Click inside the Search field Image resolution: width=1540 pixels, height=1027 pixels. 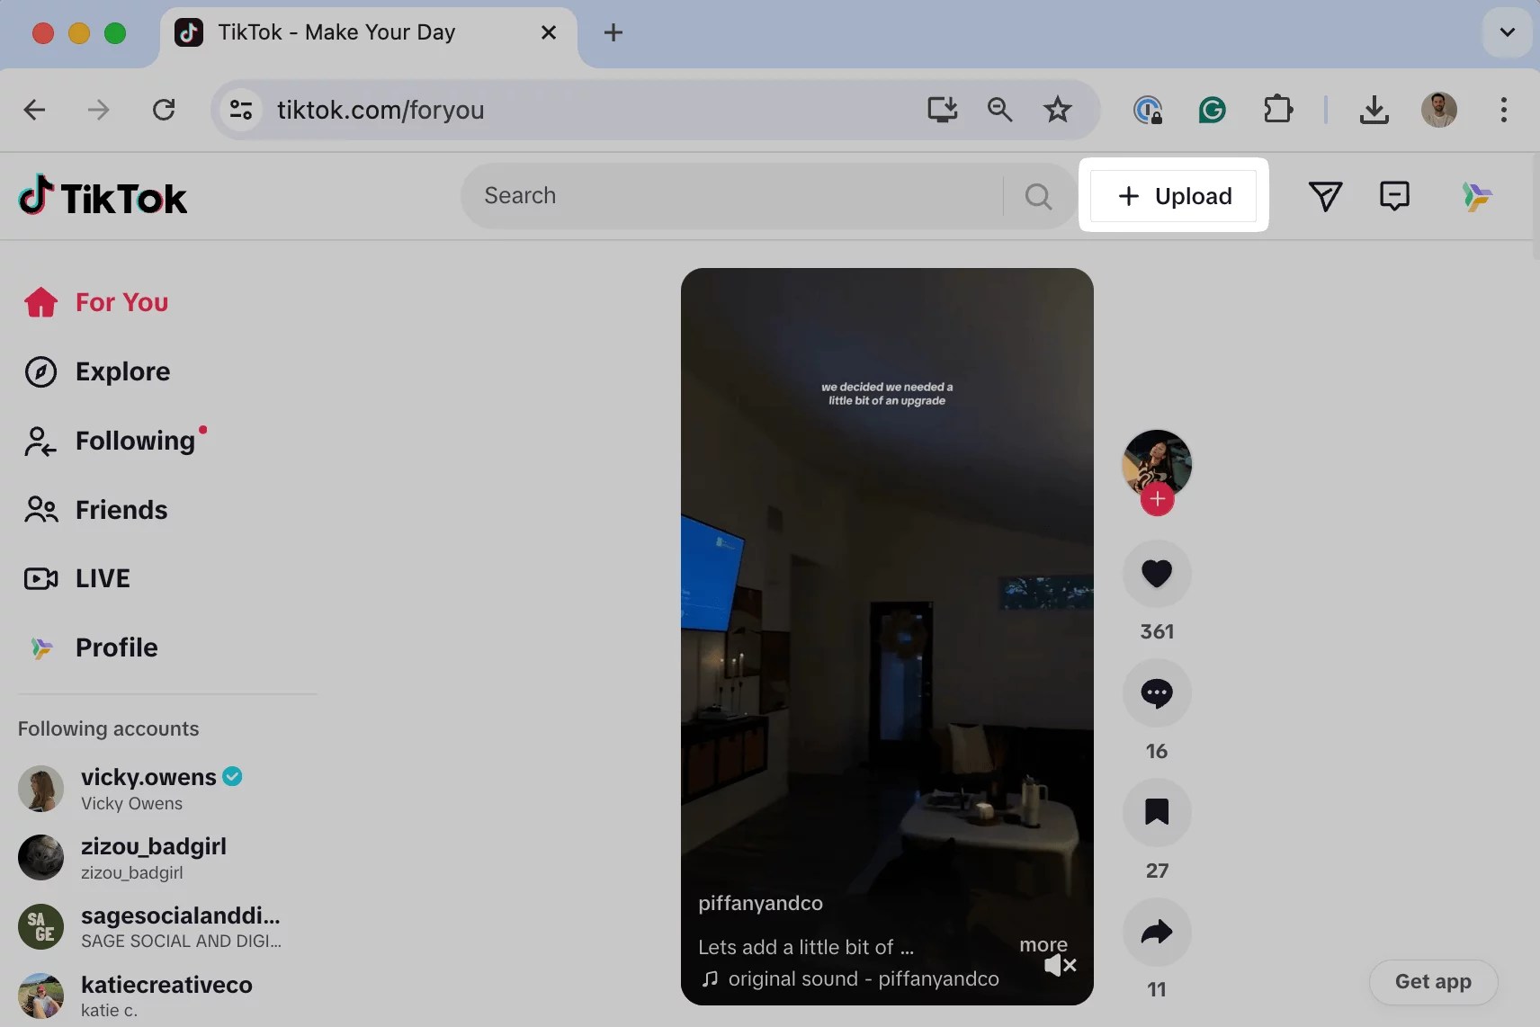pos(720,195)
